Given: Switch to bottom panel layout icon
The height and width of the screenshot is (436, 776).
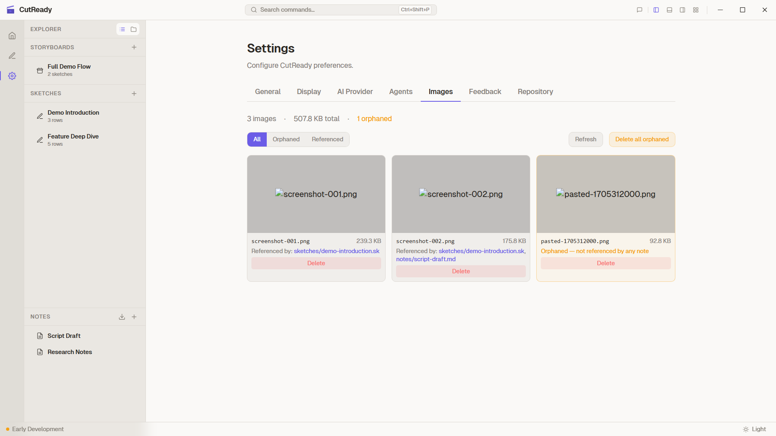Looking at the screenshot, I should (669, 10).
